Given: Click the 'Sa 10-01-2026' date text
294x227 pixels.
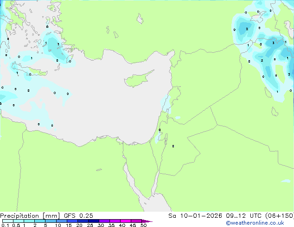Looking at the screenshot, I should pyautogui.click(x=195, y=216).
